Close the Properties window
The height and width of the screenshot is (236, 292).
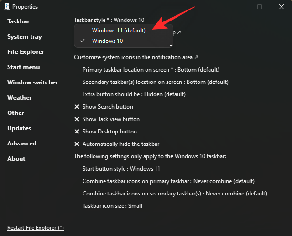point(282,7)
